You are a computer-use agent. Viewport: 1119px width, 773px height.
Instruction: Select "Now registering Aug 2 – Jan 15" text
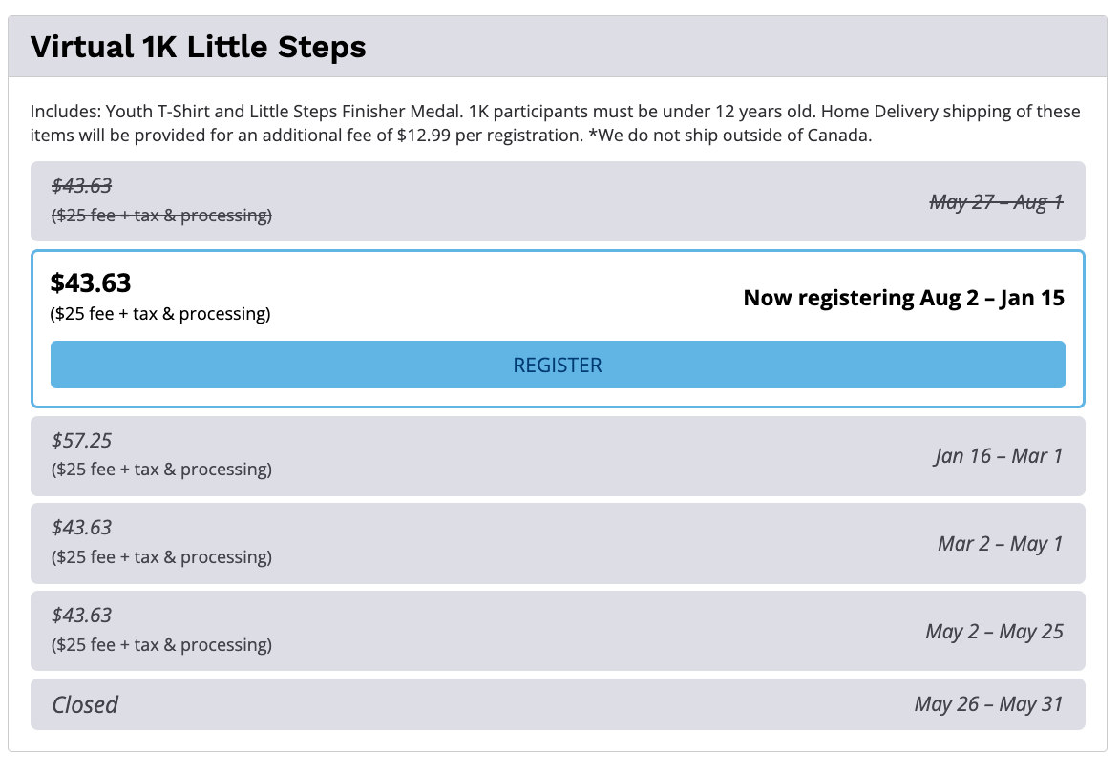click(x=903, y=298)
